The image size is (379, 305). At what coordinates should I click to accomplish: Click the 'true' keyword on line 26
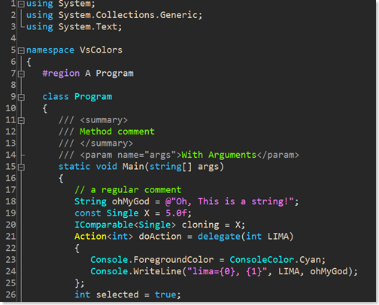pyautogui.click(x=165, y=294)
